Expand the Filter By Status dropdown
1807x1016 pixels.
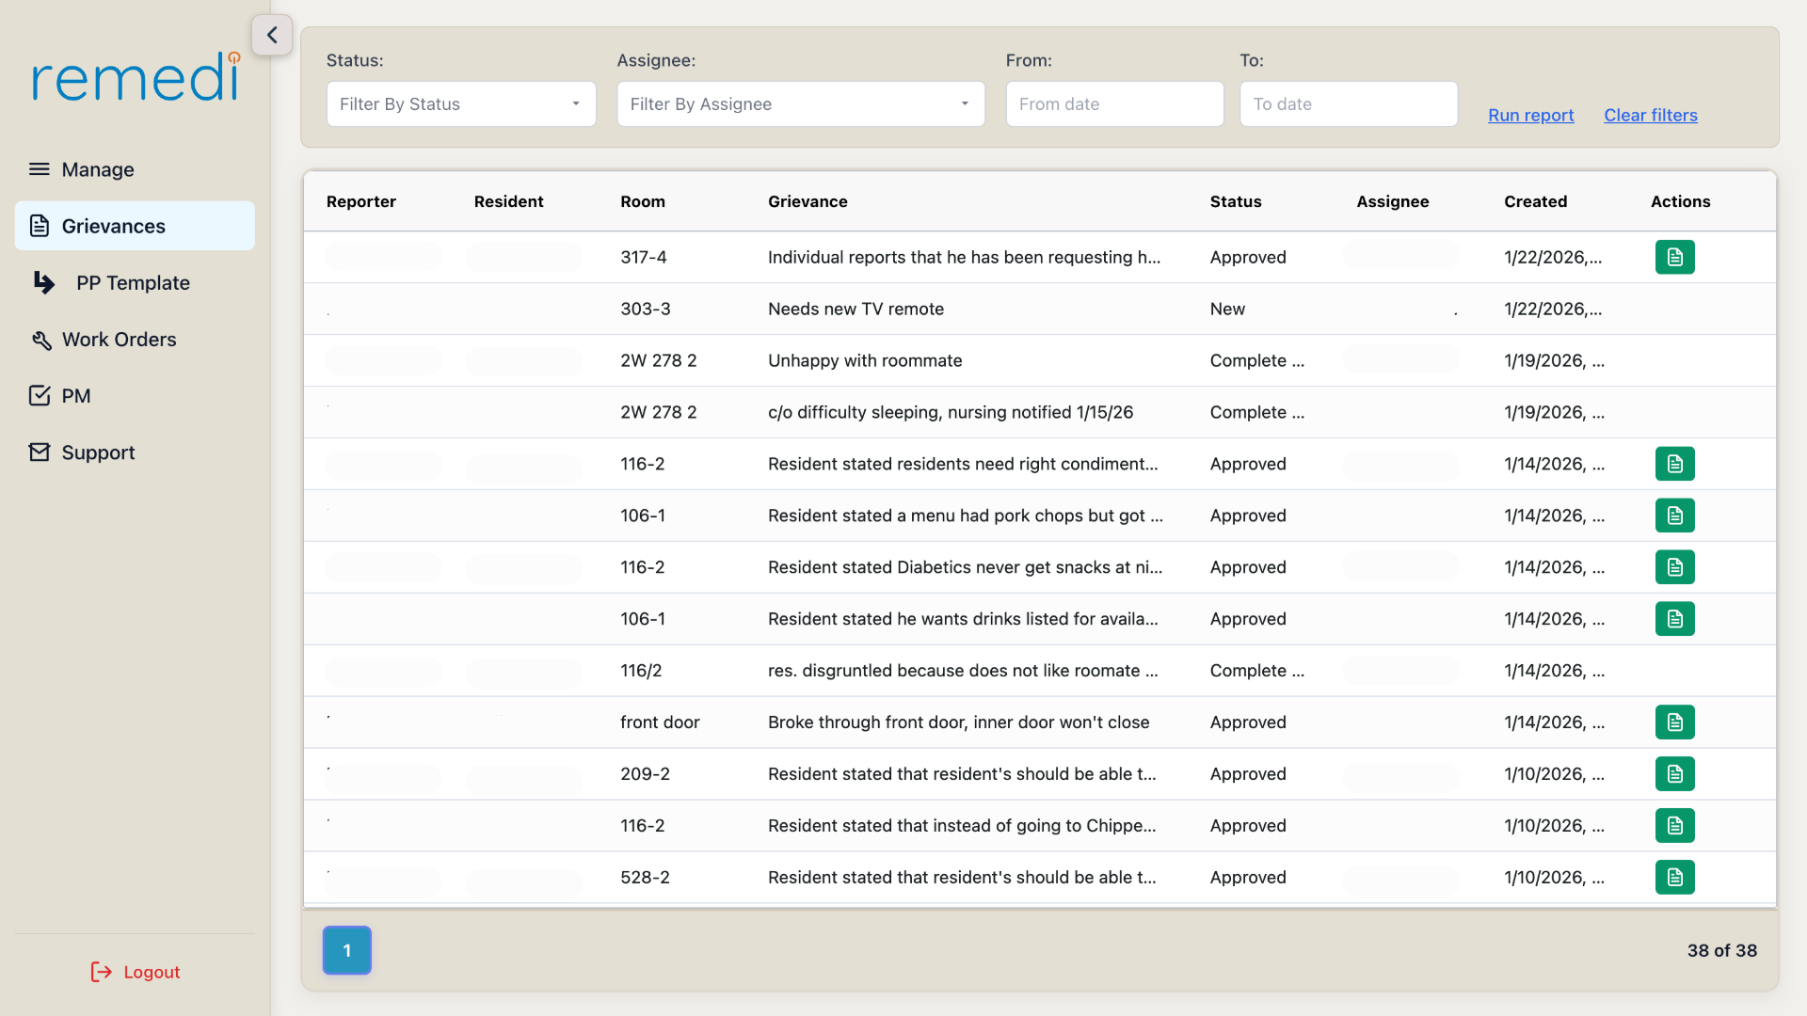click(461, 103)
